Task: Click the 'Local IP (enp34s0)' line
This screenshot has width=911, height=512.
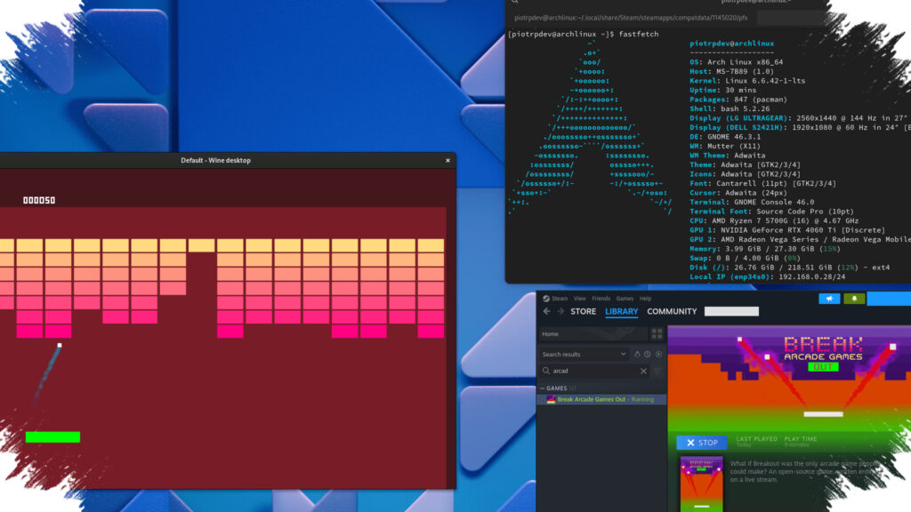Action: pyautogui.click(x=770, y=277)
